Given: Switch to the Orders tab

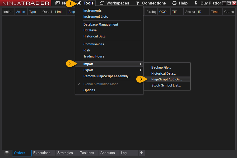Looking at the screenshot, I should point(22,153).
